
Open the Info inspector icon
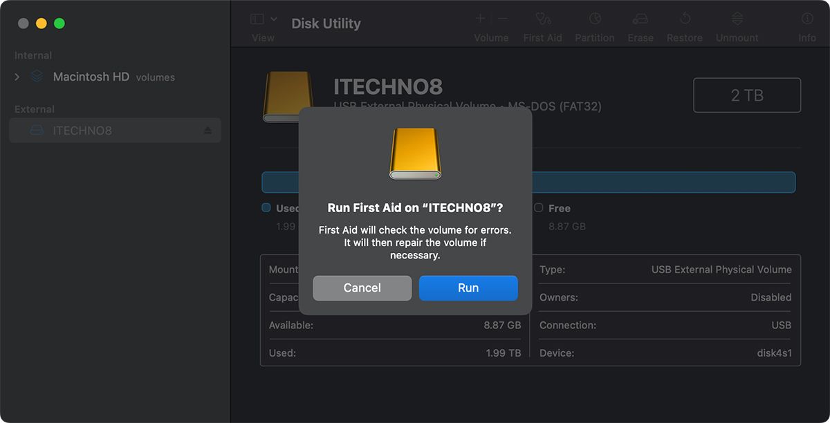[807, 19]
